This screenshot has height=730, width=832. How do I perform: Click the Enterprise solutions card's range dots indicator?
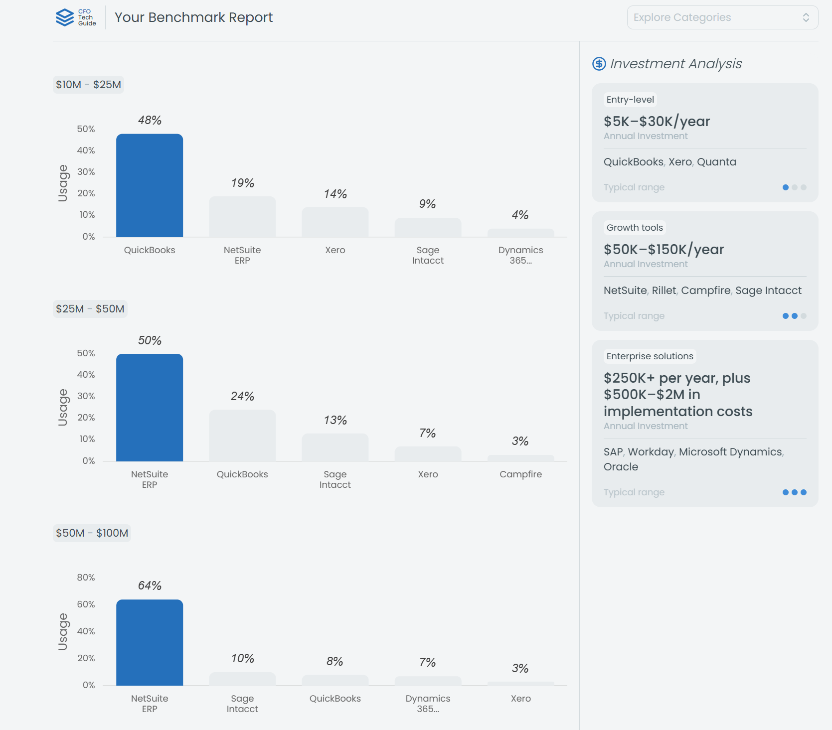coord(795,492)
